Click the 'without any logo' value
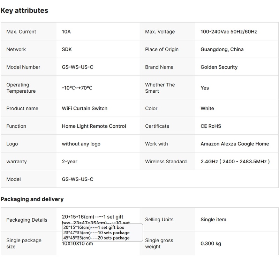 pyautogui.click(x=81, y=144)
